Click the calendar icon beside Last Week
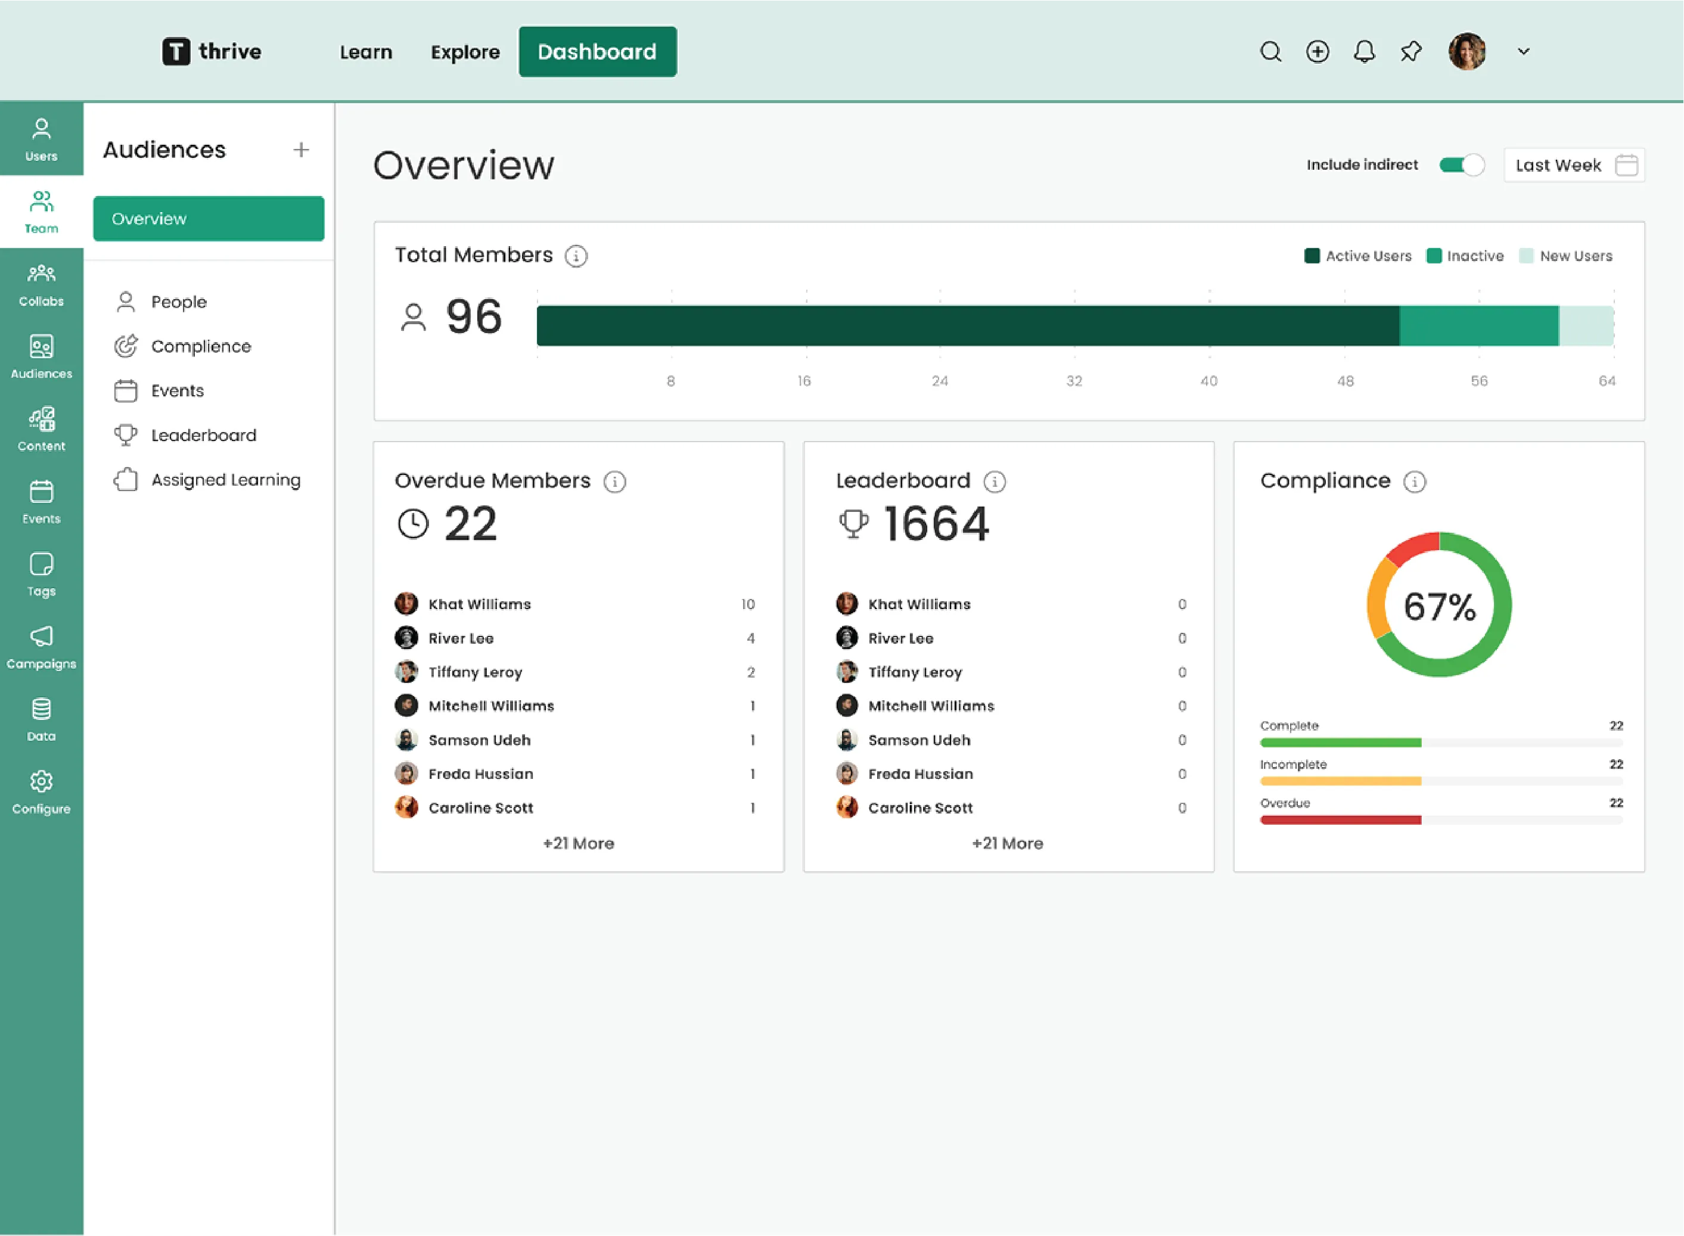 coord(1626,165)
